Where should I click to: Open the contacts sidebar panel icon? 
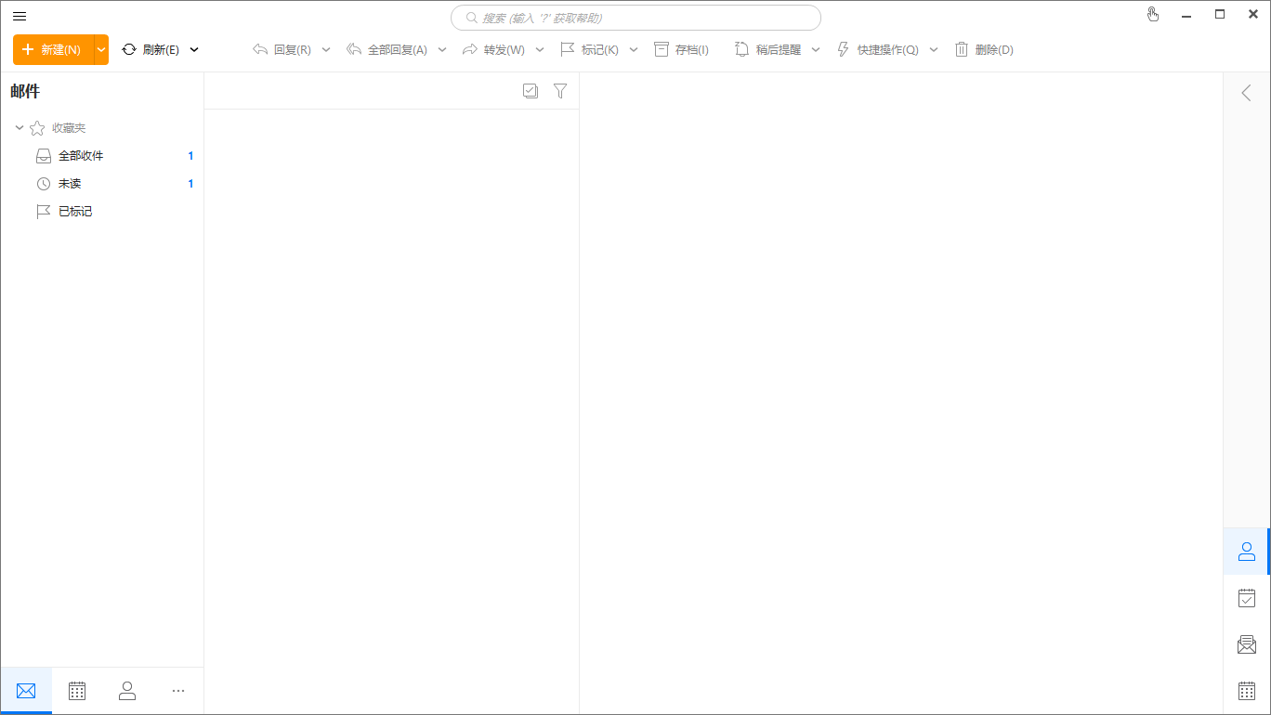(1247, 552)
